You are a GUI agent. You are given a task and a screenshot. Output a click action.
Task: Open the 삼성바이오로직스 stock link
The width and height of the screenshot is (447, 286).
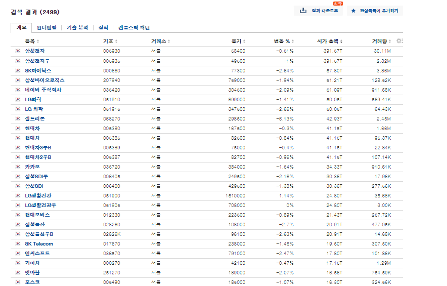click(x=45, y=80)
